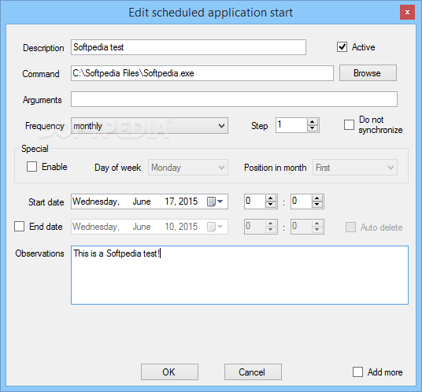Open the Day of week dropdown

188,168
